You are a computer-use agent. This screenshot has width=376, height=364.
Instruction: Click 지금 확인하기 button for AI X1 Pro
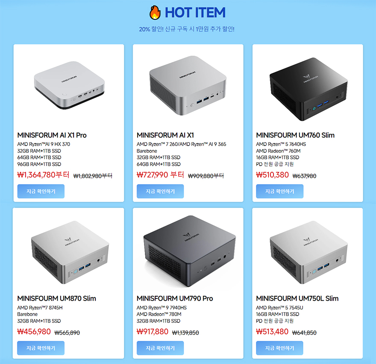(x=41, y=191)
